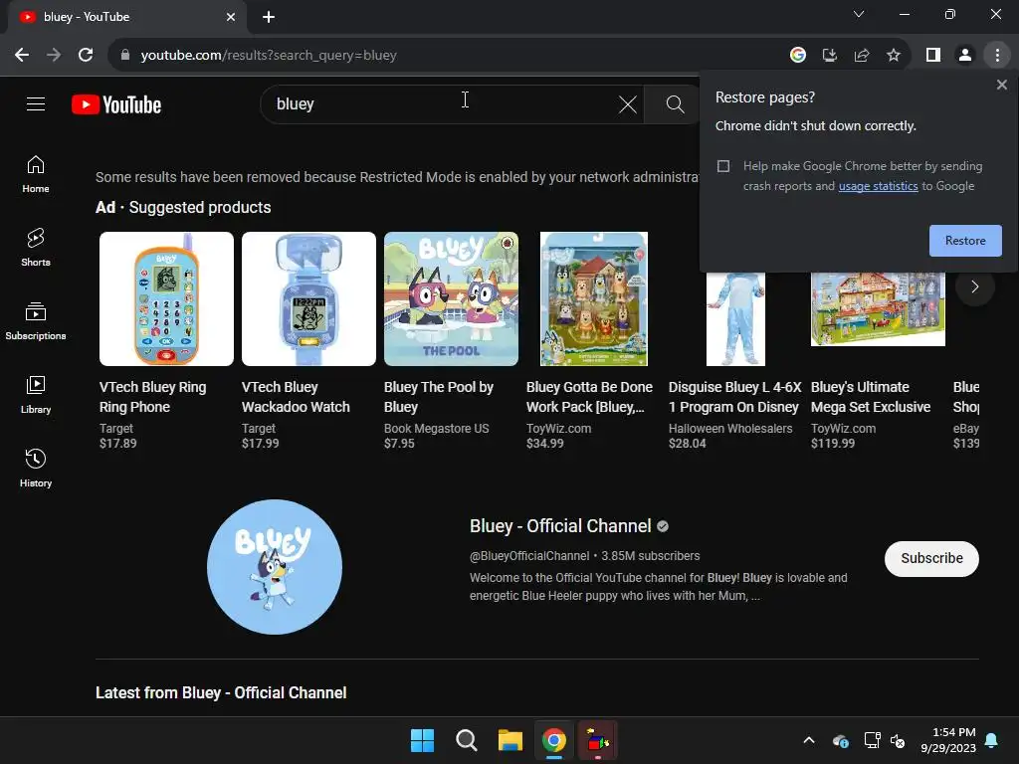Open the YouTube guide hamburger menu
1019x764 pixels.
coord(36,103)
